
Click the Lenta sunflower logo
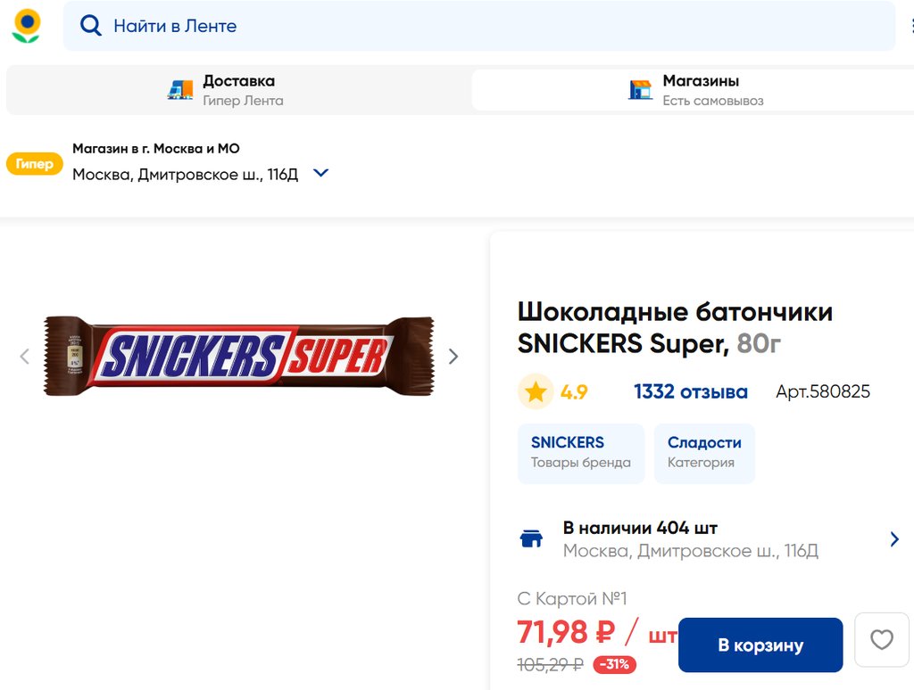26,27
